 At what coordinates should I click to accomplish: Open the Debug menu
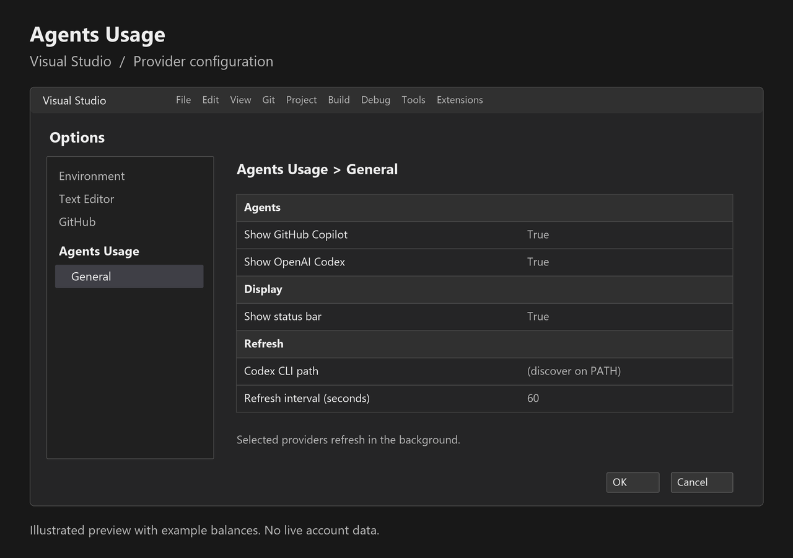tap(375, 100)
